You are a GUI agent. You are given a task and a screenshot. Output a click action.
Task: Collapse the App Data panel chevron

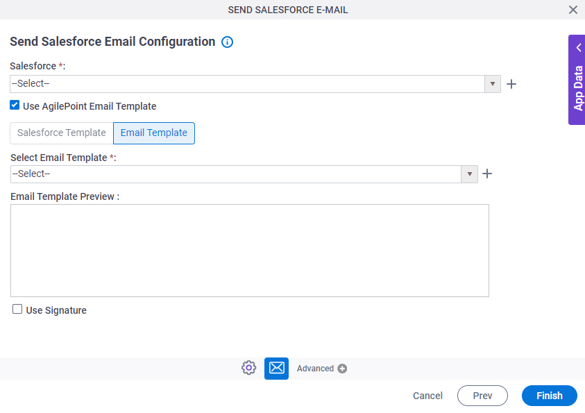pos(578,47)
